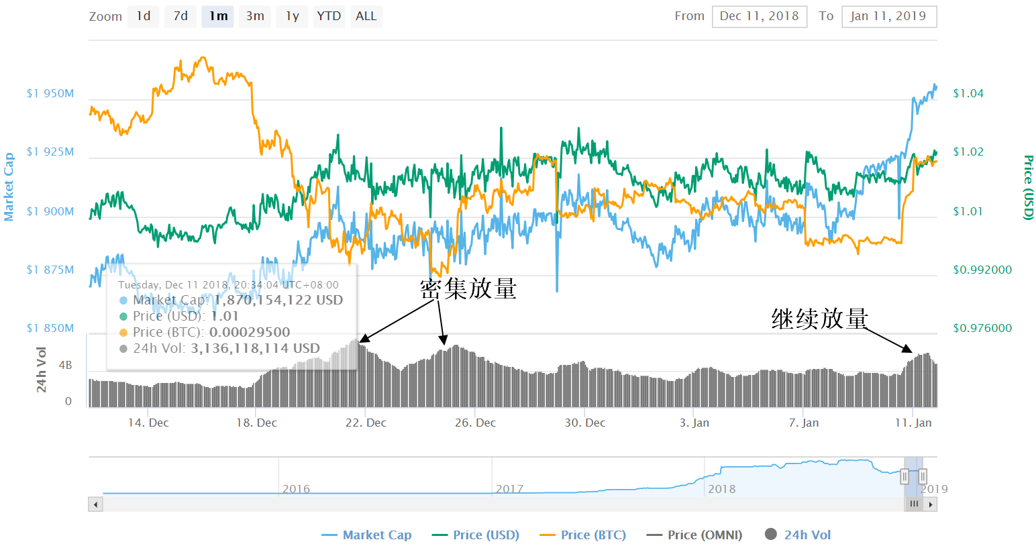Select the 1y zoom range
The height and width of the screenshot is (548, 1036).
293,16
